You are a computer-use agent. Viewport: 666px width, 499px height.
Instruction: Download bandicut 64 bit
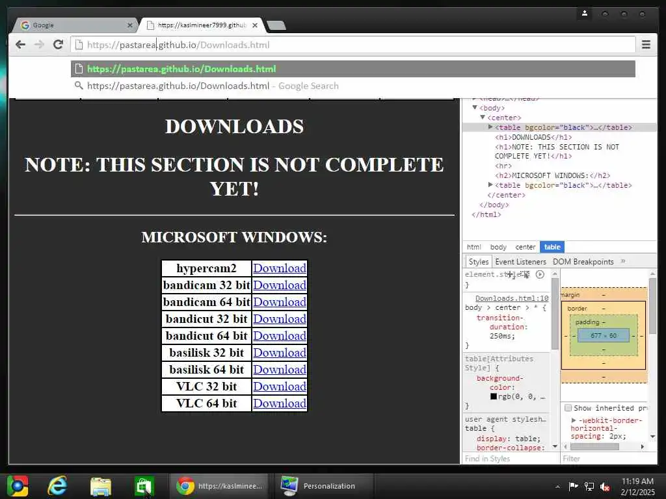(280, 336)
